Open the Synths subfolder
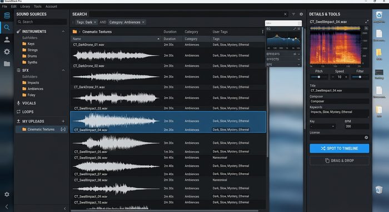The height and width of the screenshot is (212, 389). [30, 62]
